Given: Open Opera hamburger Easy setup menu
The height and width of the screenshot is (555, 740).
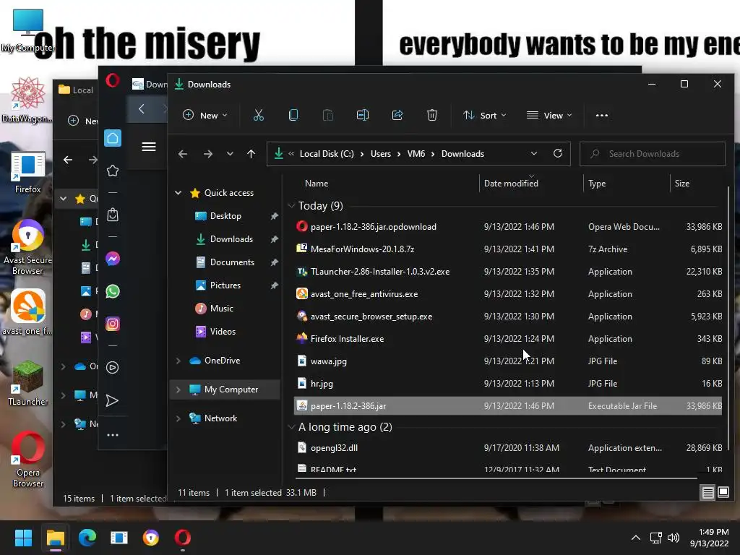Looking at the screenshot, I should pos(149,147).
